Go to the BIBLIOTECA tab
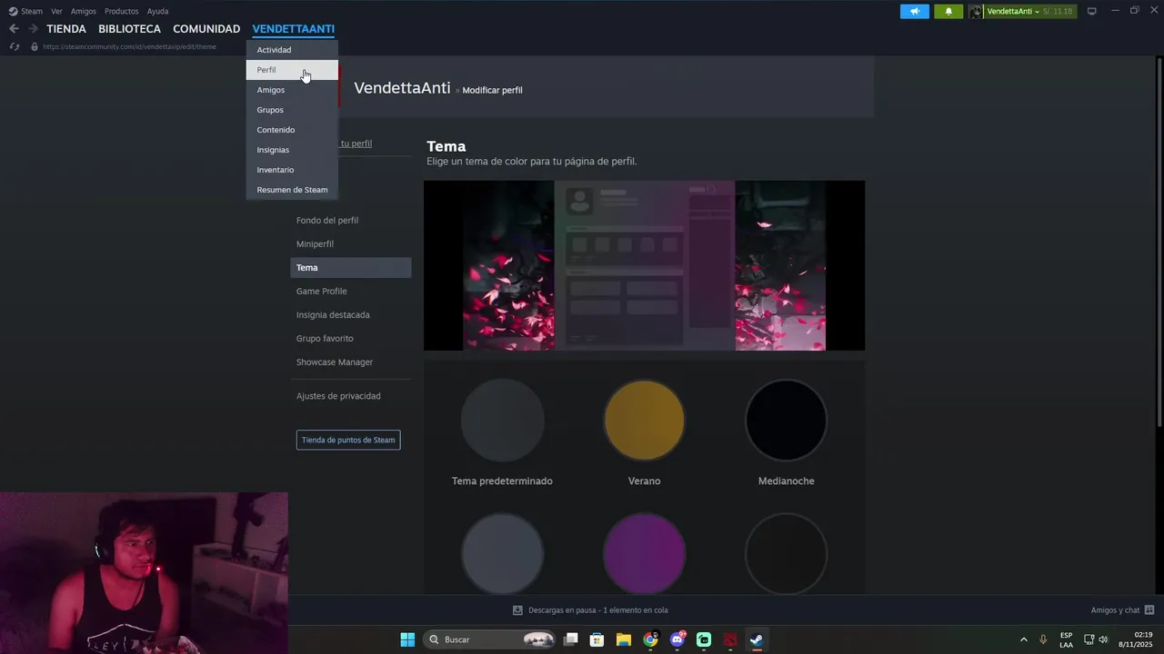Screen dimensions: 1164x654 129,29
